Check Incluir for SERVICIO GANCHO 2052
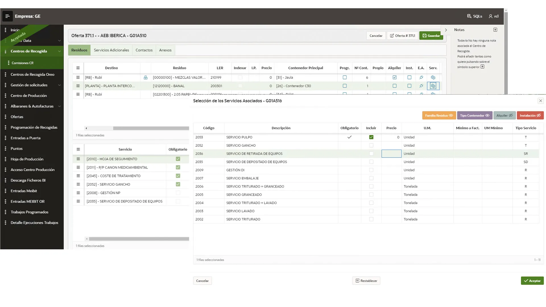546x307 pixels. (371, 145)
